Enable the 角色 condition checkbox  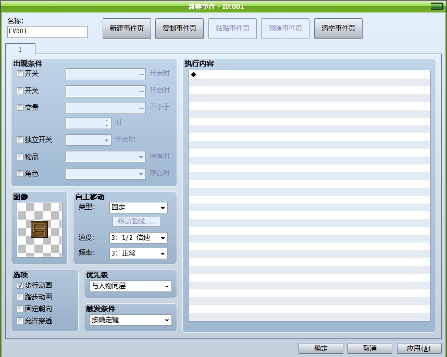click(20, 174)
